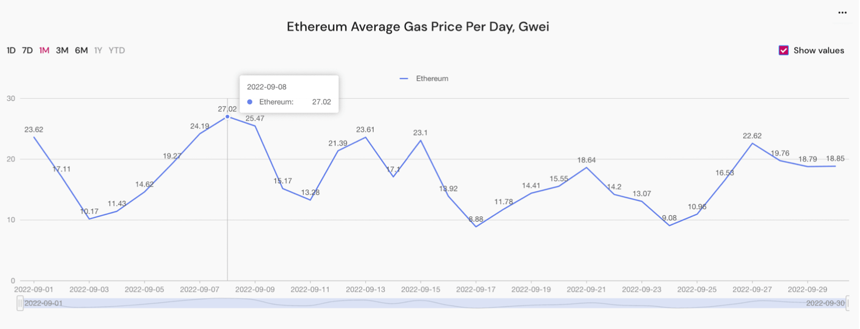
Task: Toggle the Ethereum legend series
Action: [x=424, y=79]
